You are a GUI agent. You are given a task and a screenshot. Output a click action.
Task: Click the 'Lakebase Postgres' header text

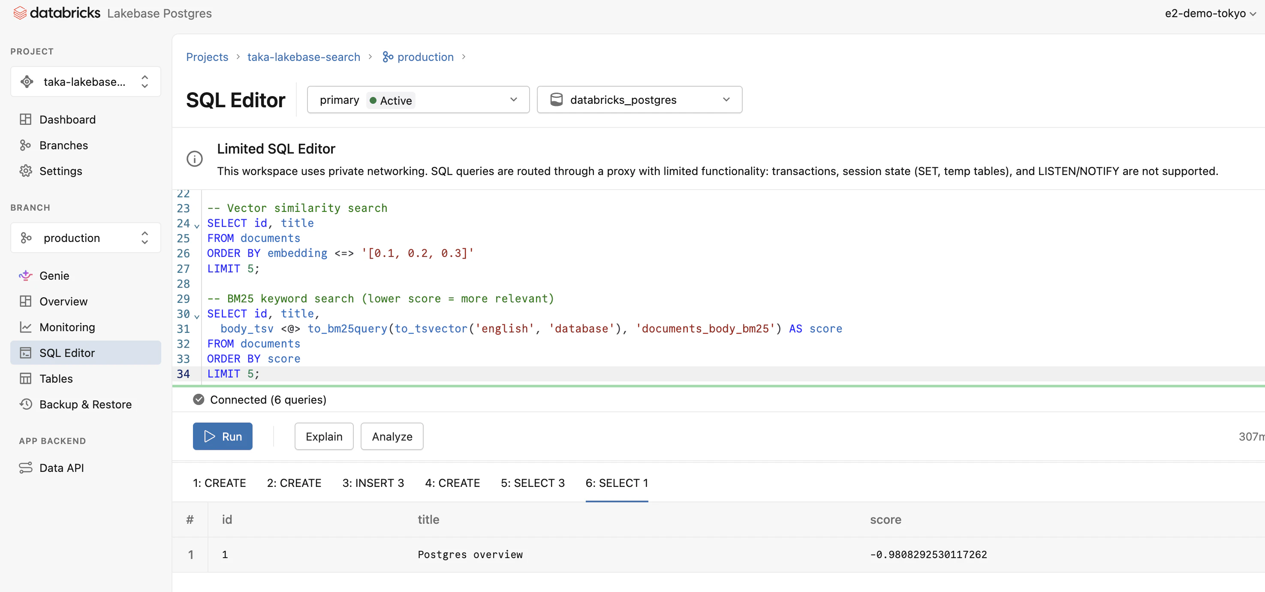point(159,13)
